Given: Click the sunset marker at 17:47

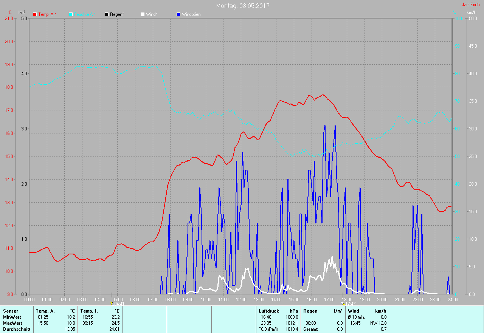Looking at the screenshot, I should (x=343, y=303).
